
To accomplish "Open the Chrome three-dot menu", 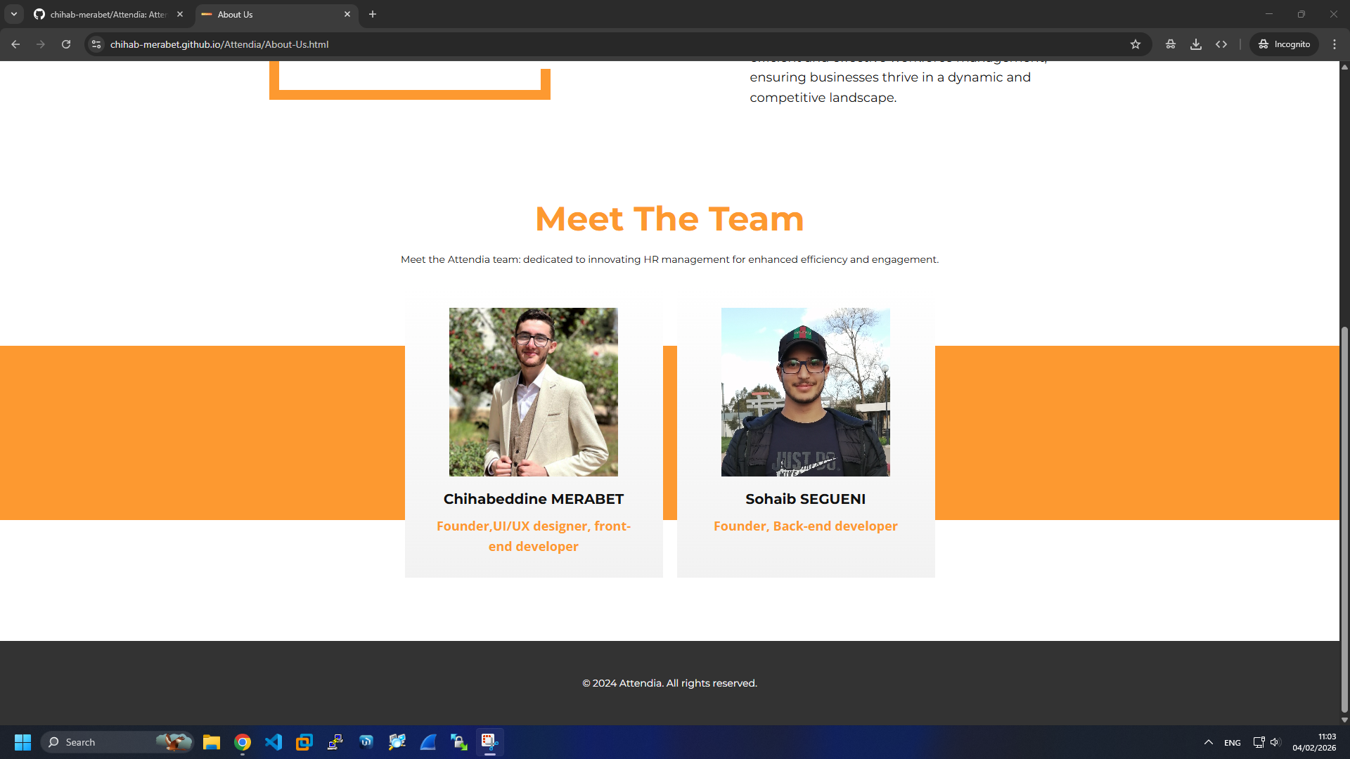I will pos(1335,44).
